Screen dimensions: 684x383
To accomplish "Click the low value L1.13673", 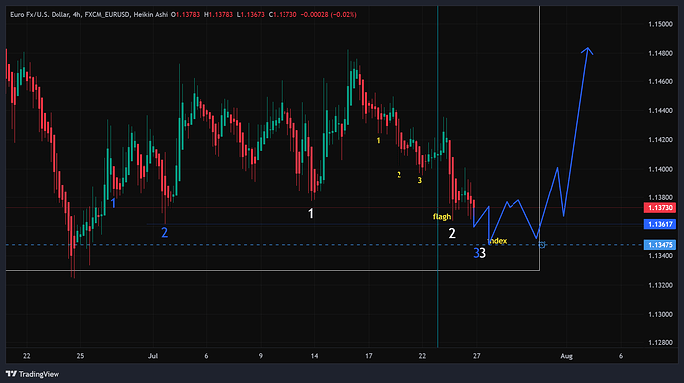I will tap(251, 15).
